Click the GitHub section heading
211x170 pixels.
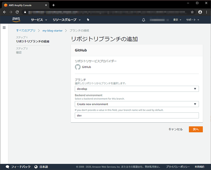[81, 50]
